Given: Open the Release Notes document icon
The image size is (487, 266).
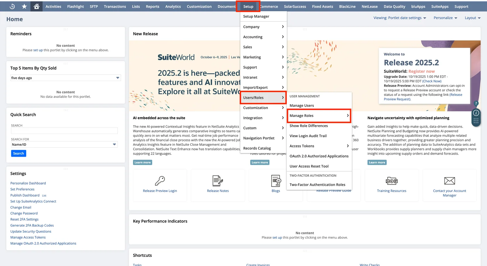Looking at the screenshot, I should pos(218,181).
